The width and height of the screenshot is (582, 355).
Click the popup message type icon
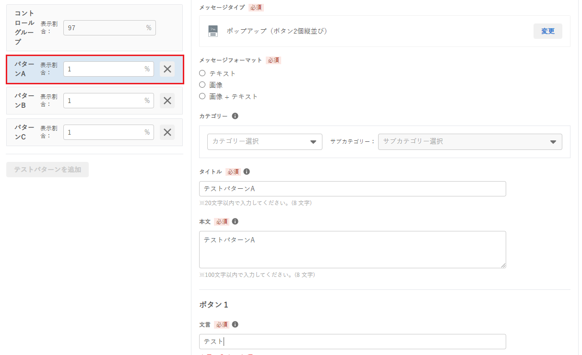213,31
